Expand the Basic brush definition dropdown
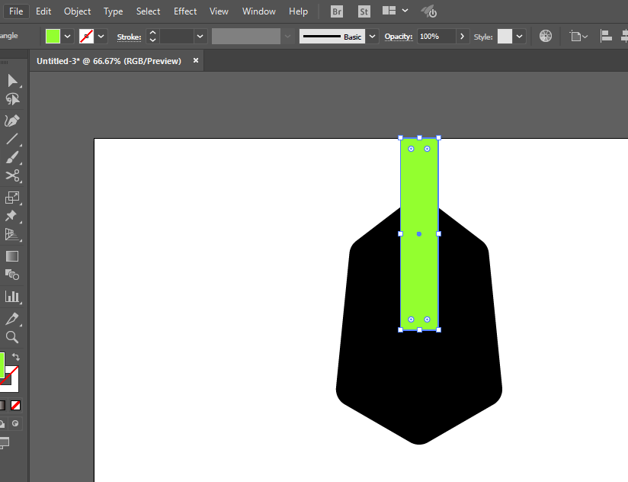Viewport: 628px width, 482px height. click(372, 37)
